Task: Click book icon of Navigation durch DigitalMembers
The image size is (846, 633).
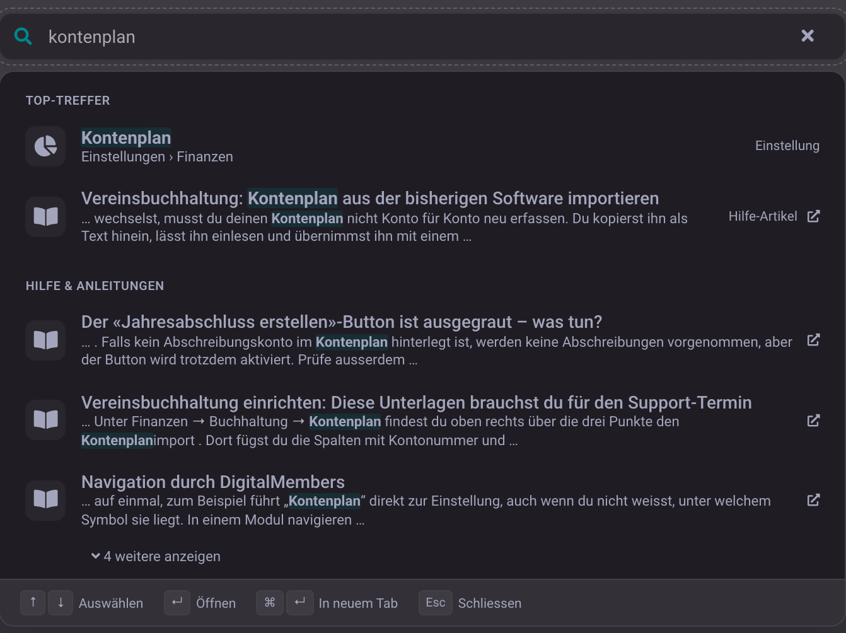Action: point(45,501)
